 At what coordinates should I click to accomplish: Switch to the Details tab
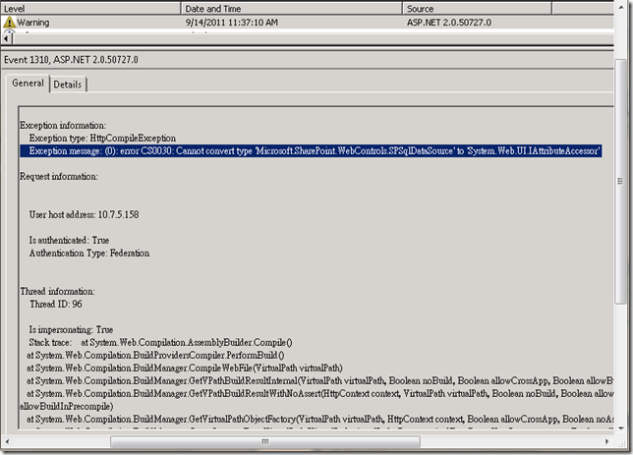pyautogui.click(x=68, y=85)
